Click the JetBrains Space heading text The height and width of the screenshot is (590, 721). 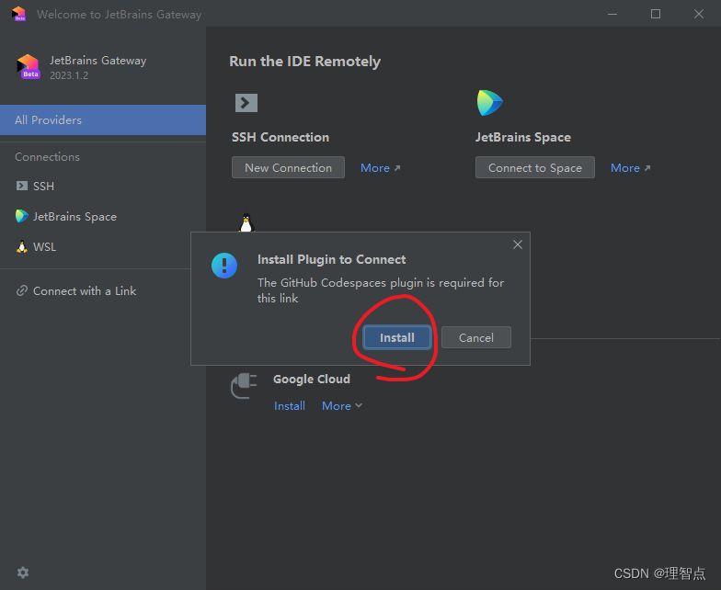(x=522, y=138)
